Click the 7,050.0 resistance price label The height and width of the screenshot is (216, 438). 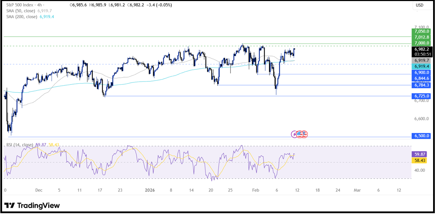[421, 31]
